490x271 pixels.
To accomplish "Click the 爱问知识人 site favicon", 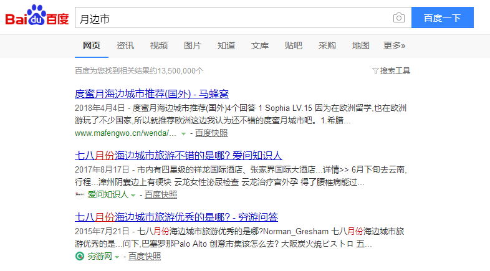I will [80, 194].
